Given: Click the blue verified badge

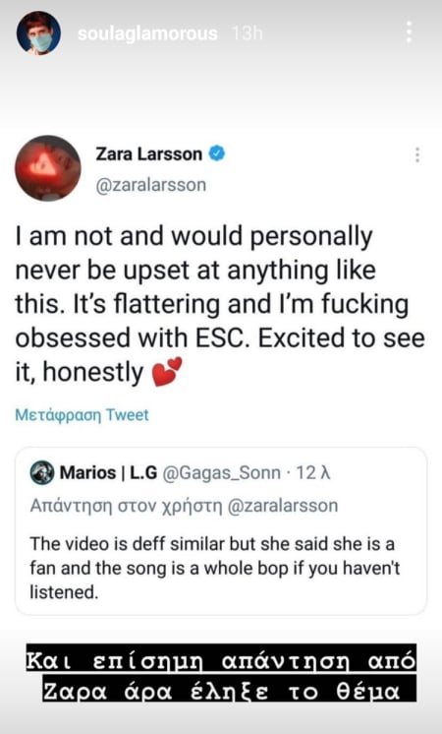Looking at the screenshot, I should [x=217, y=153].
